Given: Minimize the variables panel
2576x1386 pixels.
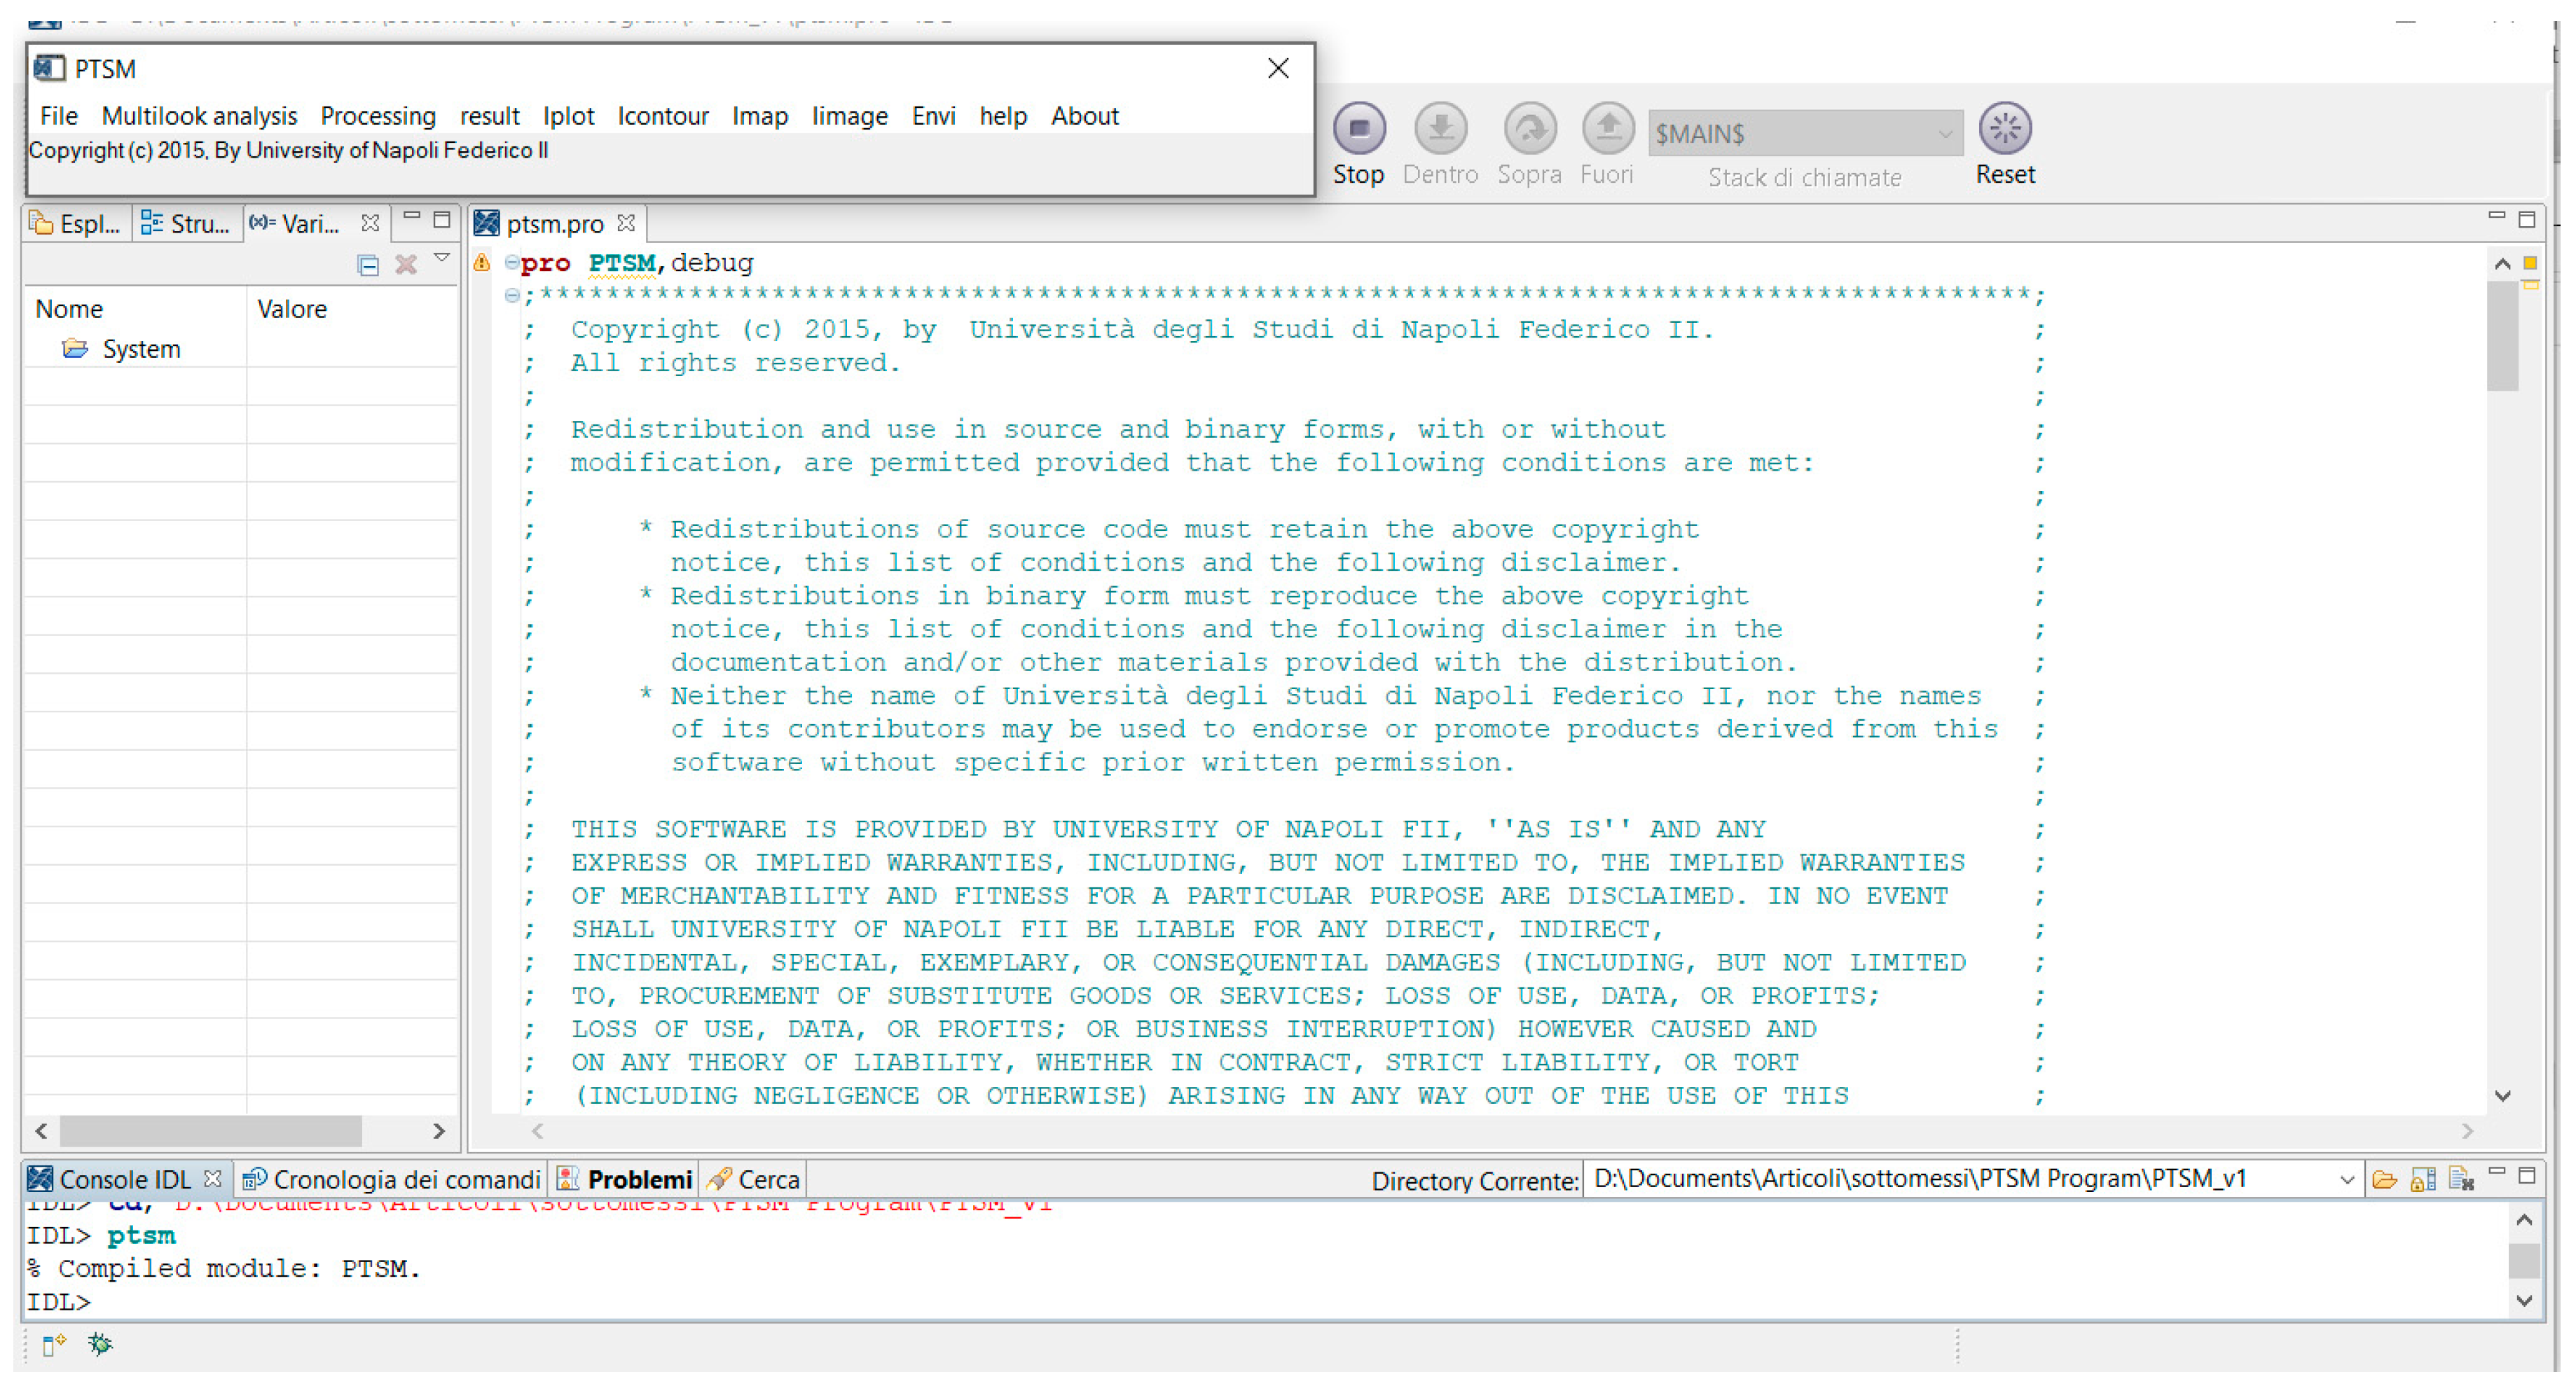Looking at the screenshot, I should [x=411, y=216].
